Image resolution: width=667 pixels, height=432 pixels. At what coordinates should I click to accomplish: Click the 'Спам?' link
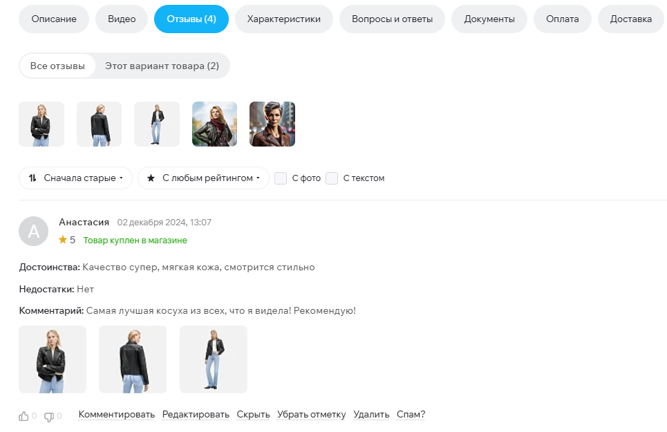coord(411,415)
